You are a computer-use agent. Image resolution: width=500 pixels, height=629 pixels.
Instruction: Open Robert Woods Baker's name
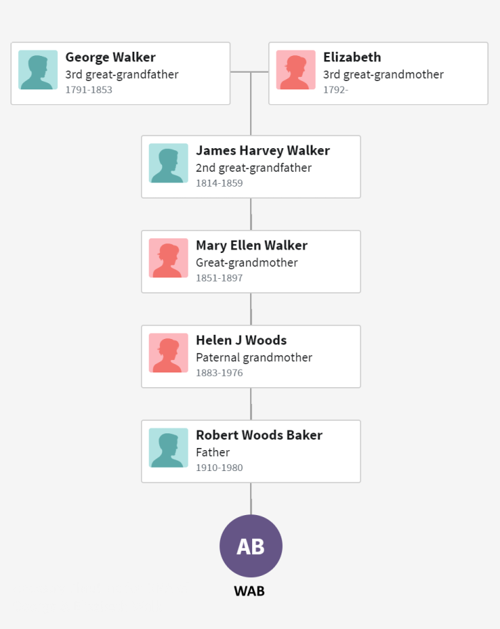[259, 435]
